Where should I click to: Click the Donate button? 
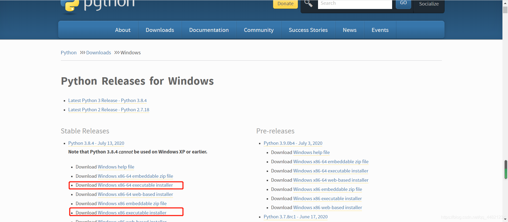pos(285,4)
